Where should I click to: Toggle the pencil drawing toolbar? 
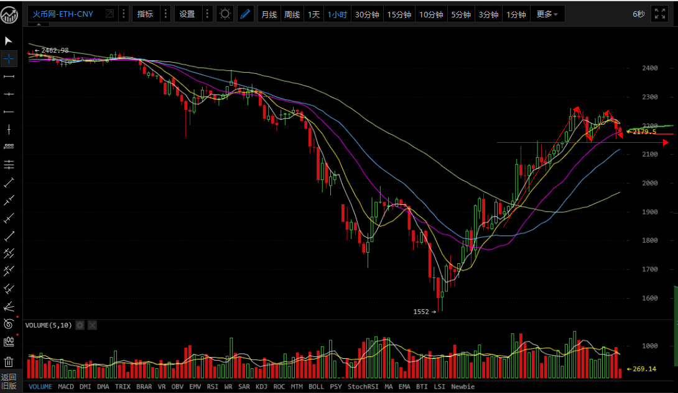point(245,14)
